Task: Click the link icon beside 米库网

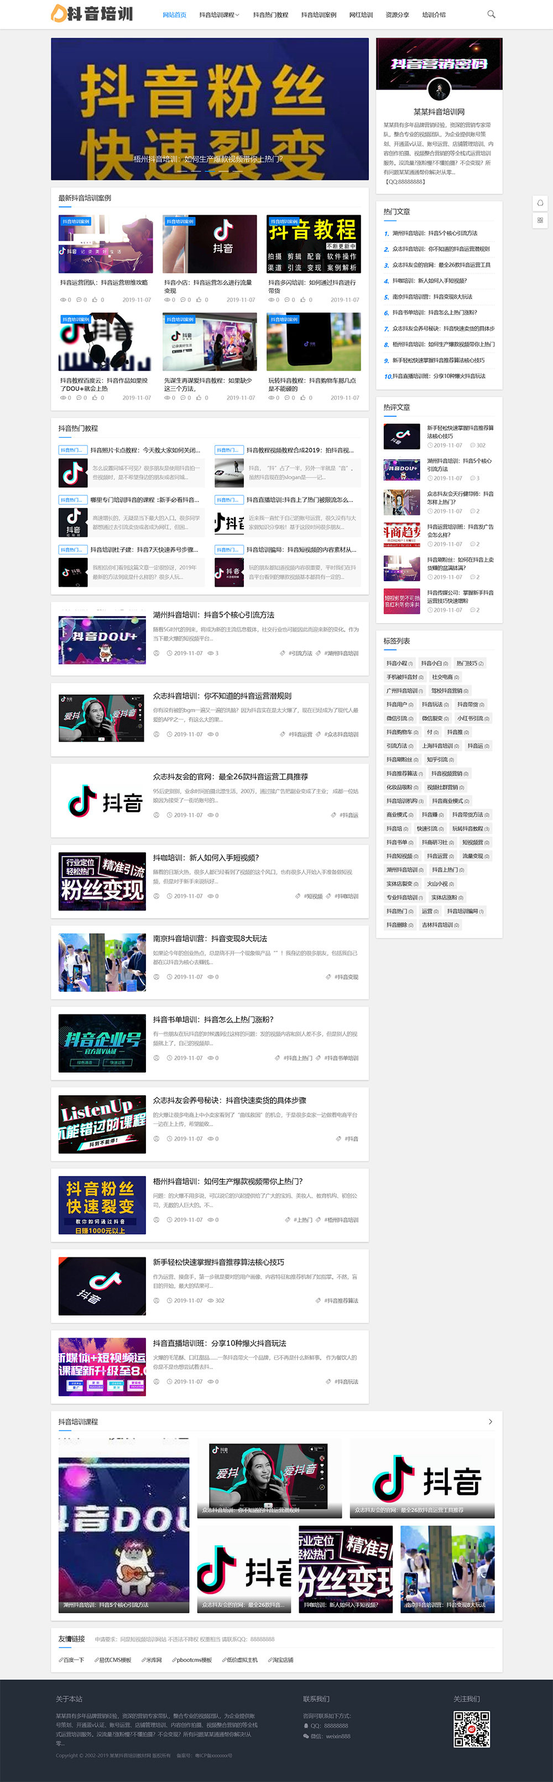Action: coord(144,1660)
